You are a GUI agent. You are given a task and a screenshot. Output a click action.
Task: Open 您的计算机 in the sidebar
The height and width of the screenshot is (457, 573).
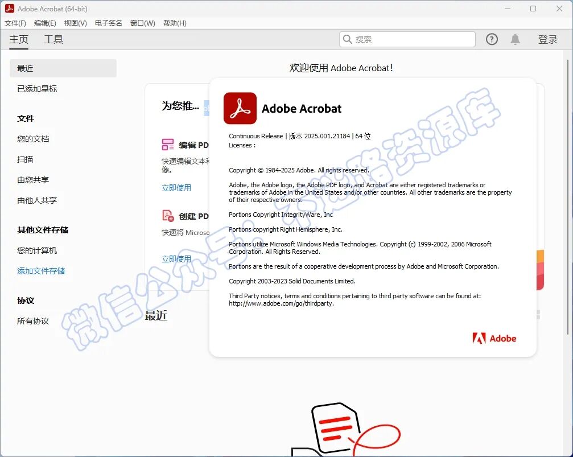click(37, 250)
